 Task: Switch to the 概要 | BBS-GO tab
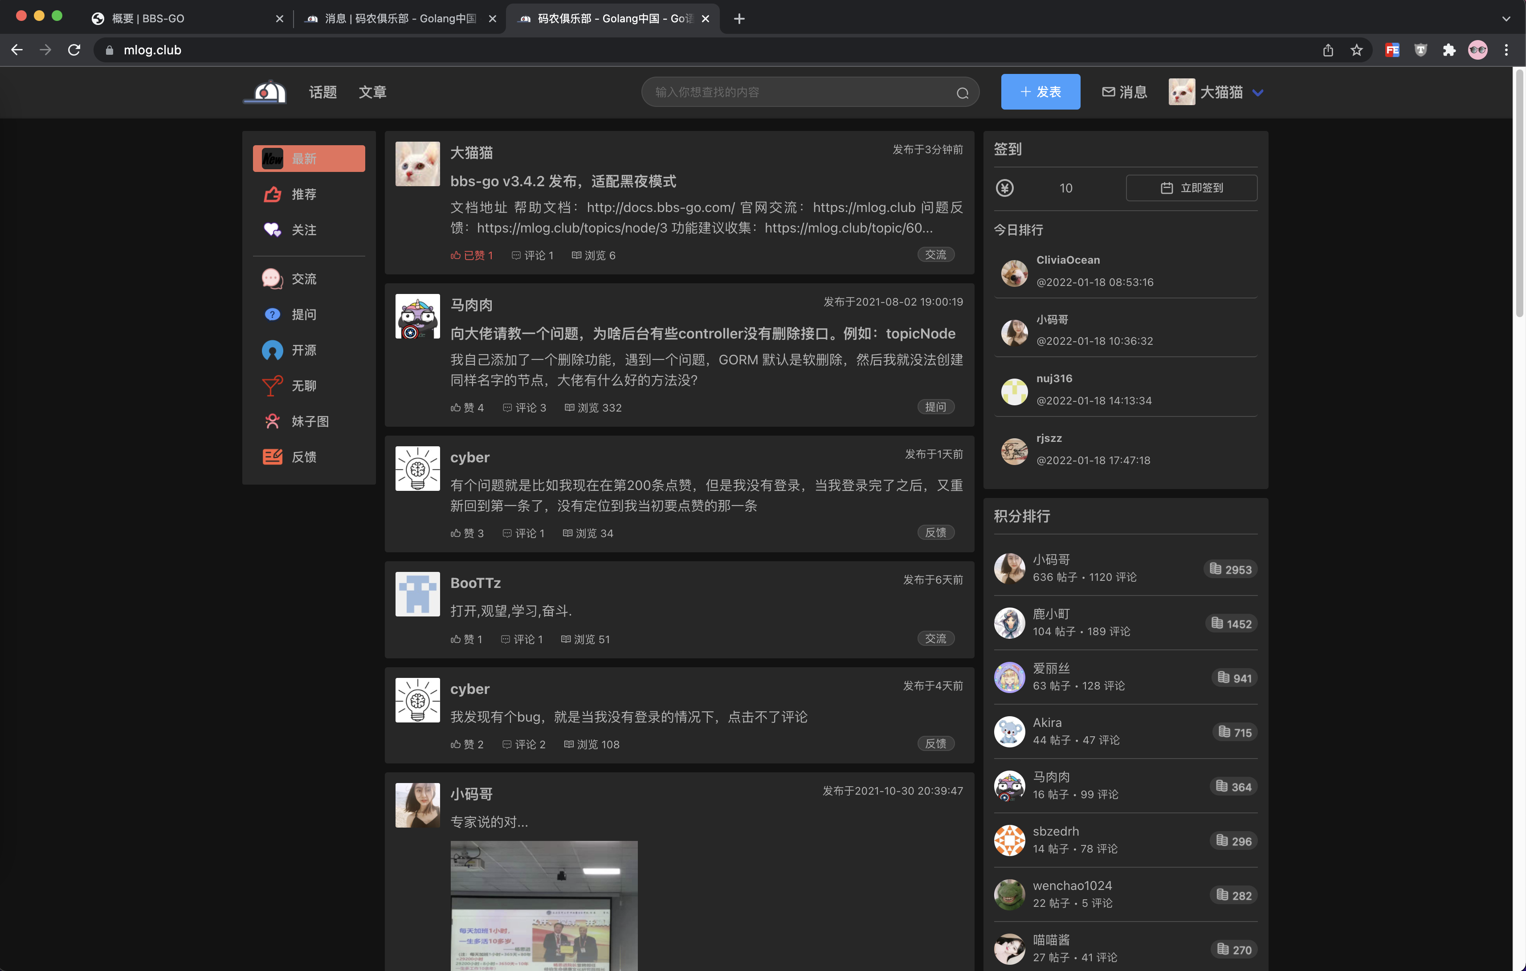[x=148, y=18]
